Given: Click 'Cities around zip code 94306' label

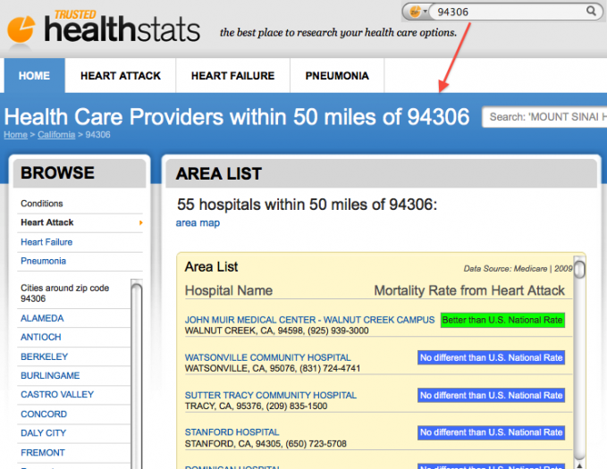Looking at the screenshot, I should pyautogui.click(x=64, y=293).
